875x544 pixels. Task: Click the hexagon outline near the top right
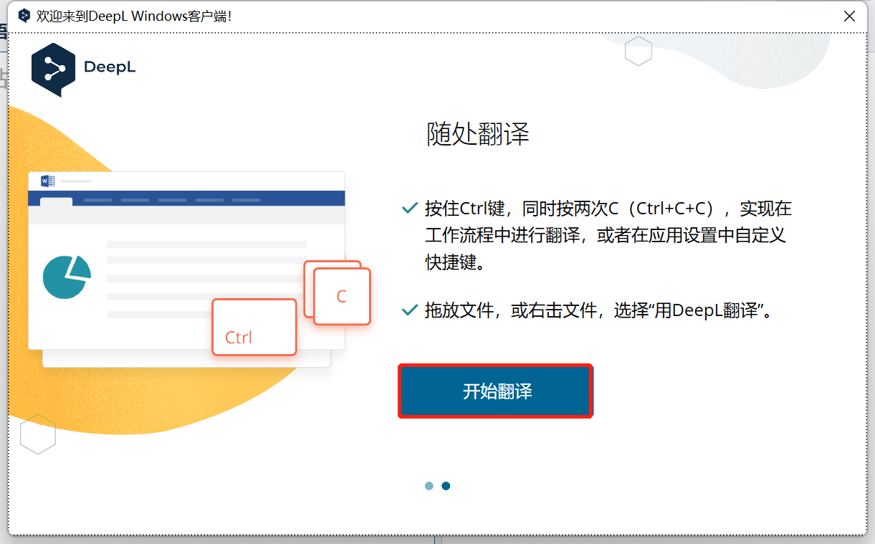pos(638,51)
